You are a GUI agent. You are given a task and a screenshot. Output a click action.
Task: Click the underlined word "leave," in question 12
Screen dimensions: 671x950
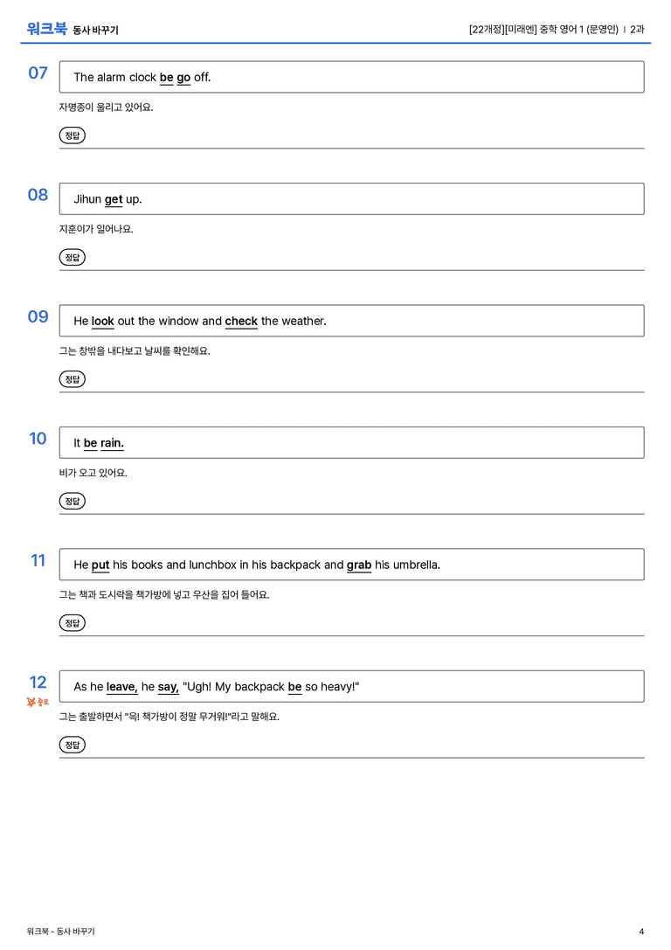pos(122,687)
